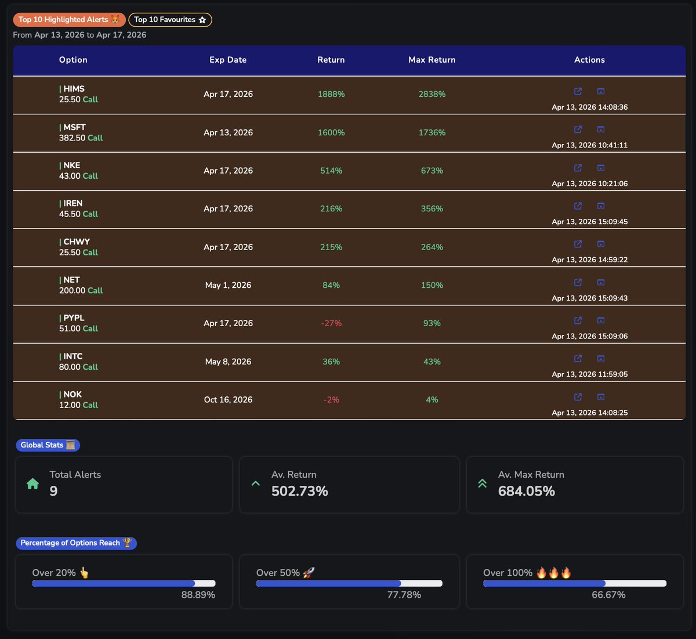This screenshot has width=696, height=639.
Task: Click the NOK 12.00 Call option cell
Action: tap(78, 399)
